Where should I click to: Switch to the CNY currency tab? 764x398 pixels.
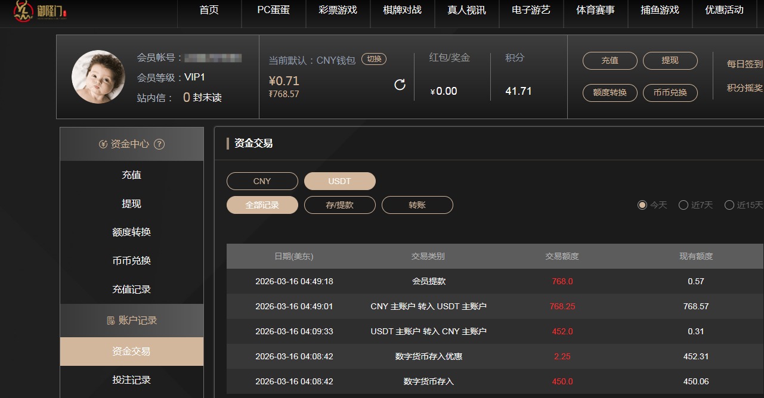click(x=262, y=181)
